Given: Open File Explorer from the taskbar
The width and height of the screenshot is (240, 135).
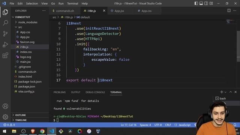Looking at the screenshot, I should tap(14, 131).
